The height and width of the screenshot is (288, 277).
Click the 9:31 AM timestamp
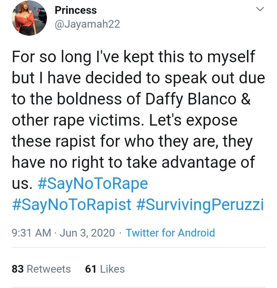pos(31,233)
